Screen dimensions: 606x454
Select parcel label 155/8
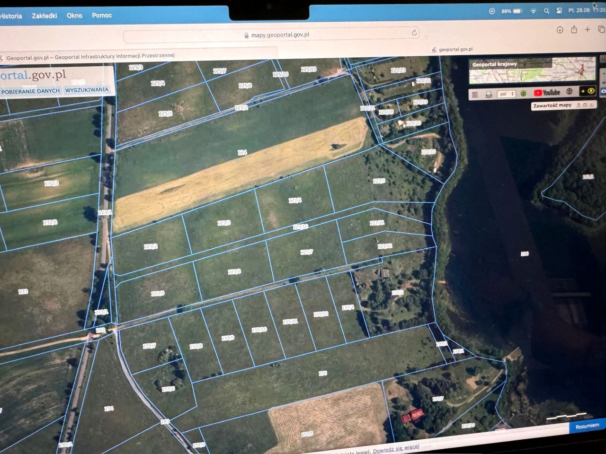[196, 346]
